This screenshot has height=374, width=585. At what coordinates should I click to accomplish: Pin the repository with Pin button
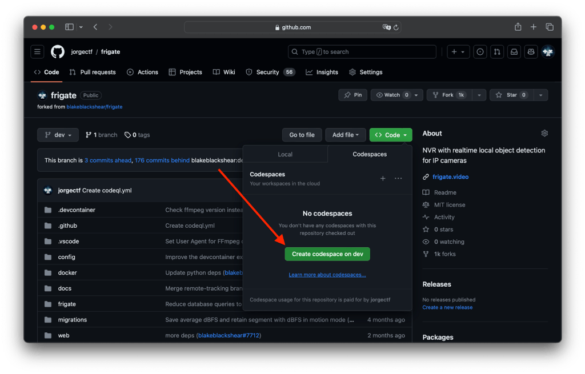click(x=353, y=95)
